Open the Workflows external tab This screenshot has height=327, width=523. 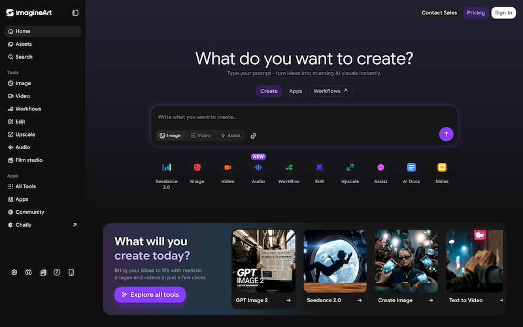coord(331,91)
